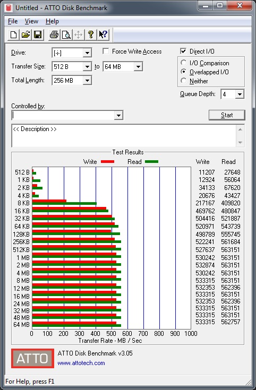Maximize the ATTO Disk Benchmark window

pyautogui.click(x=220, y=5)
